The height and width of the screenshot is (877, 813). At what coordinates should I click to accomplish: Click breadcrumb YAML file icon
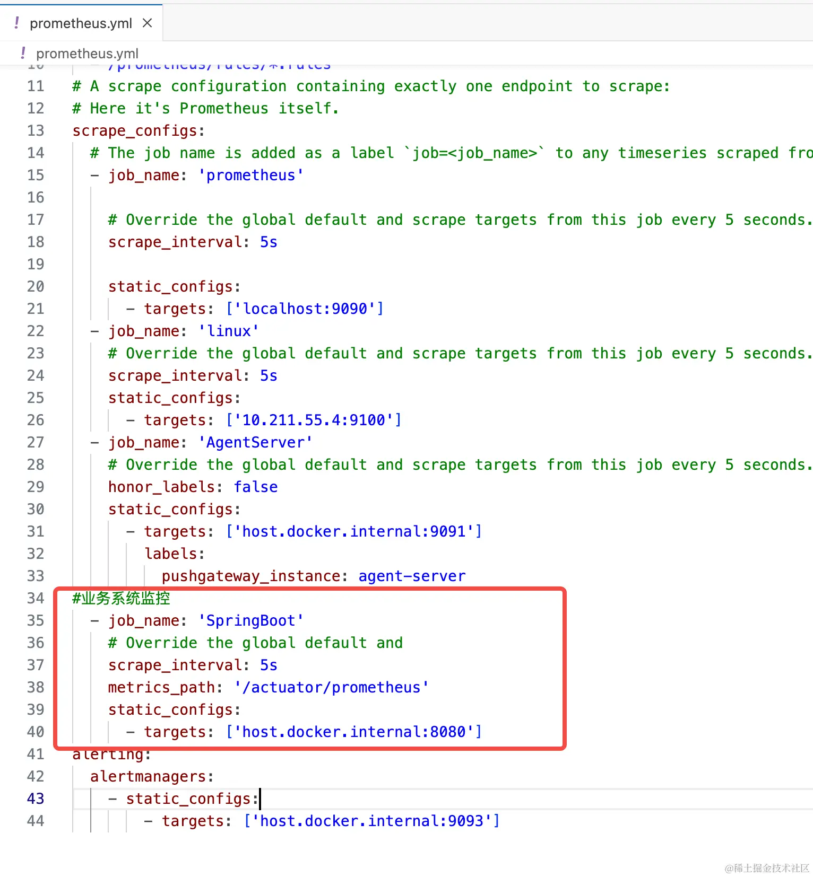coord(23,53)
